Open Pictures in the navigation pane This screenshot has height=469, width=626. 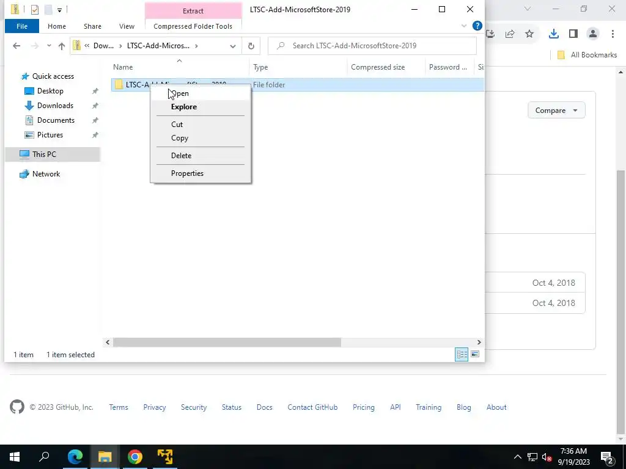[50, 135]
